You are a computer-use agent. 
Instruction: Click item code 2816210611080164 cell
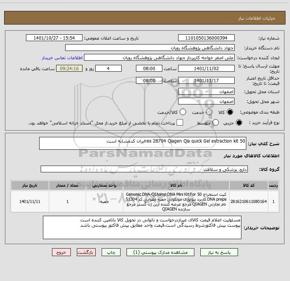pyautogui.click(x=249, y=201)
